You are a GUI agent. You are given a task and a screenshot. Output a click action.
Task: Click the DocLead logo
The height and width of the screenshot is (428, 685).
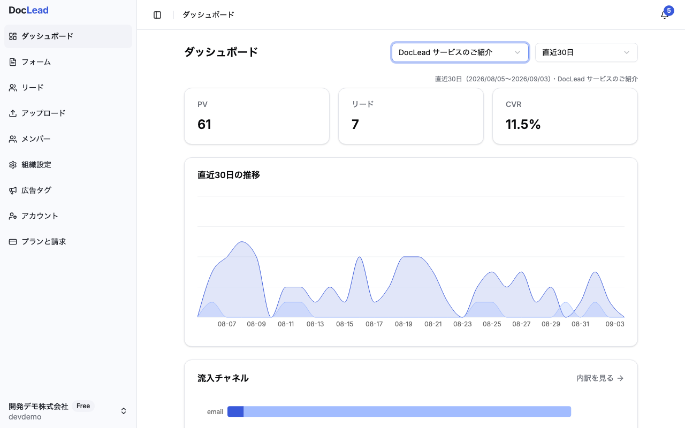point(28,10)
